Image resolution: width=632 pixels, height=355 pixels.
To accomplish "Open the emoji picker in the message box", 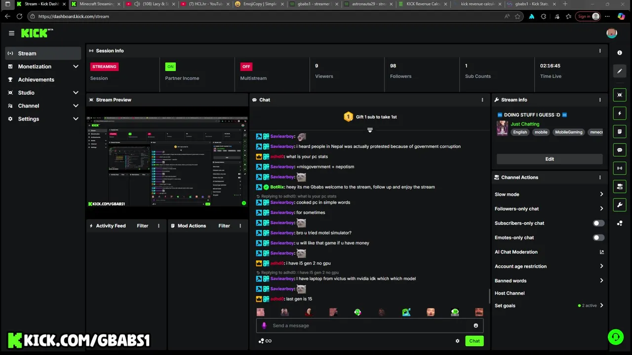I will (475, 325).
